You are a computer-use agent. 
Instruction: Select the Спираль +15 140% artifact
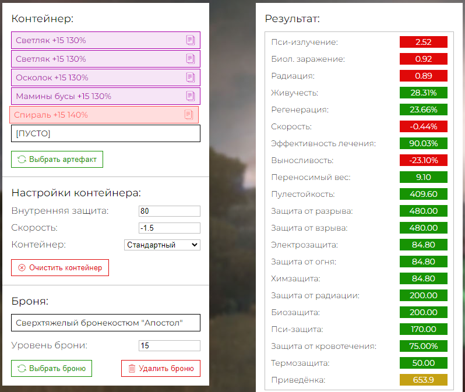point(104,115)
